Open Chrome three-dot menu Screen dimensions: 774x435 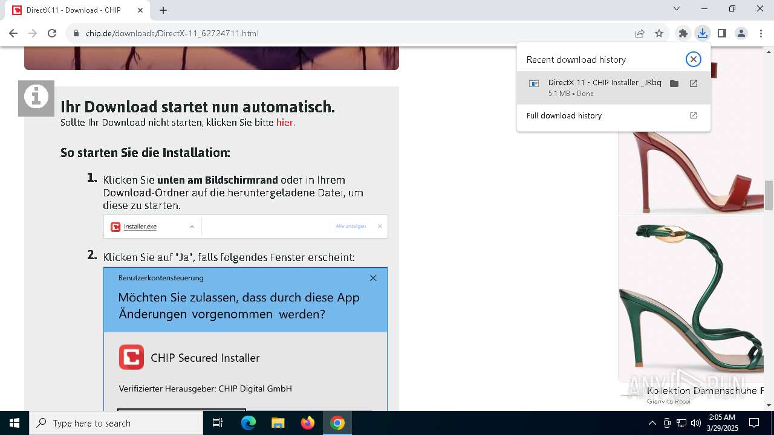(x=761, y=33)
